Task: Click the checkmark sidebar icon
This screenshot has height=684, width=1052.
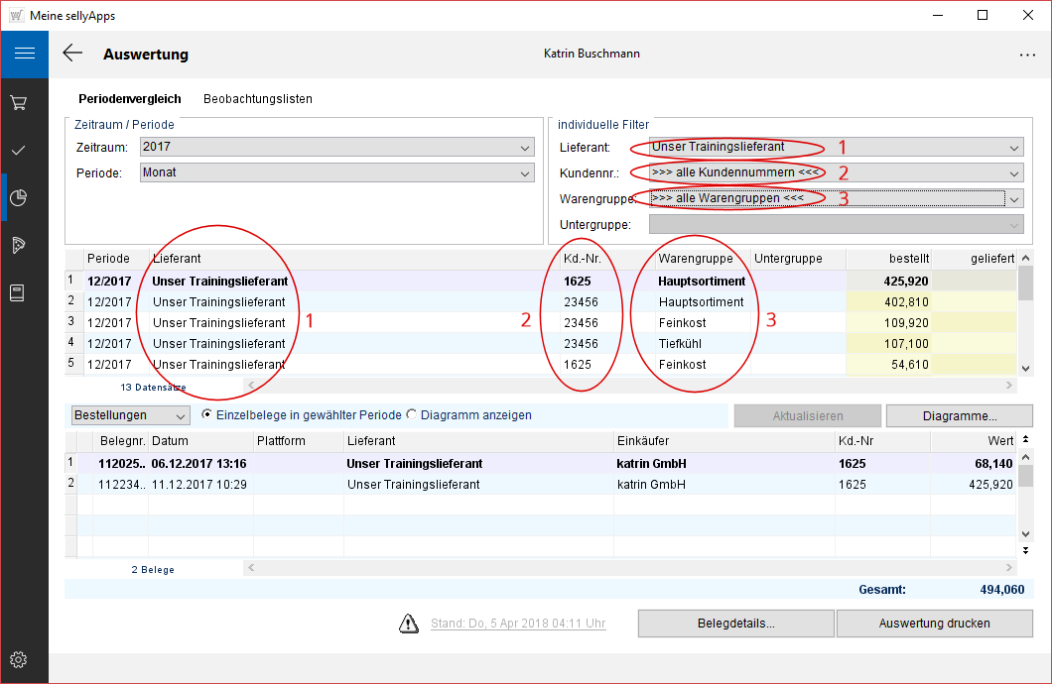Action: pyautogui.click(x=18, y=151)
